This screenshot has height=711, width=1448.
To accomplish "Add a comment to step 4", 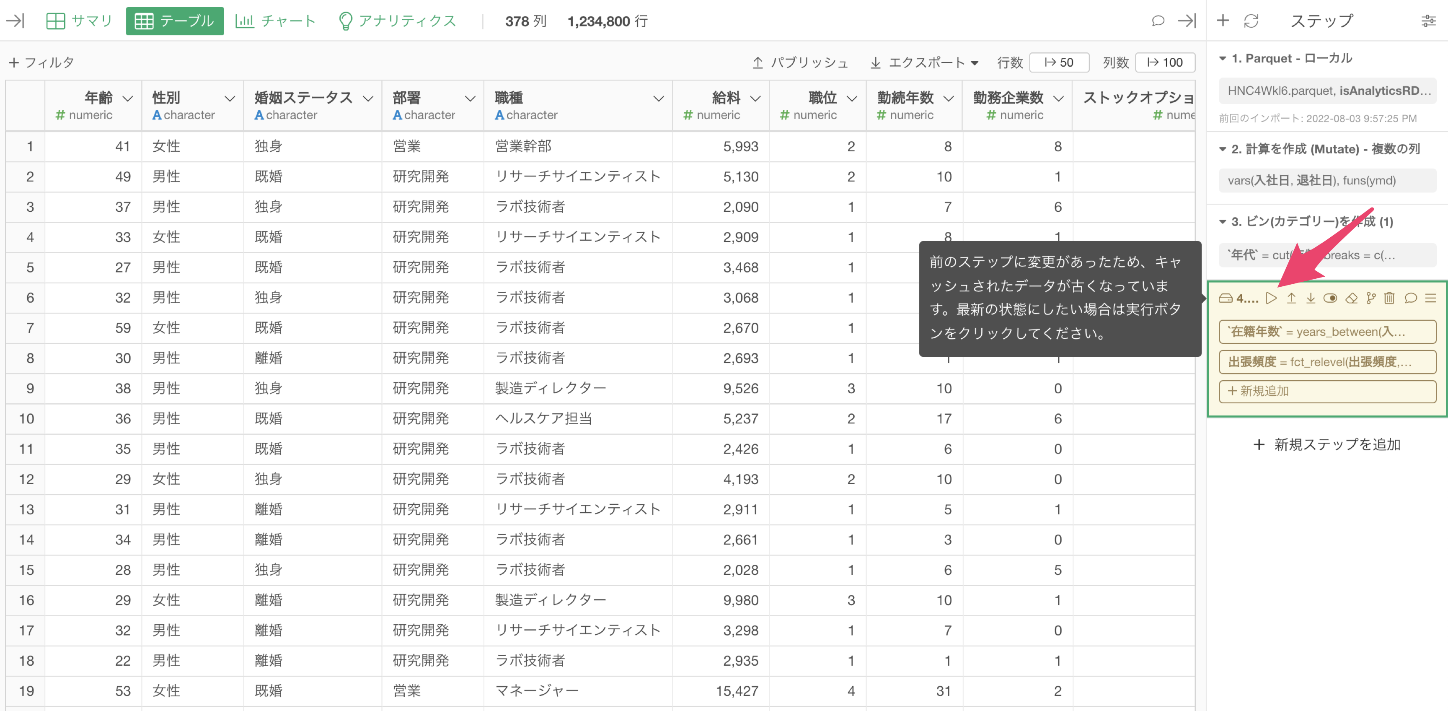I will 1410,298.
